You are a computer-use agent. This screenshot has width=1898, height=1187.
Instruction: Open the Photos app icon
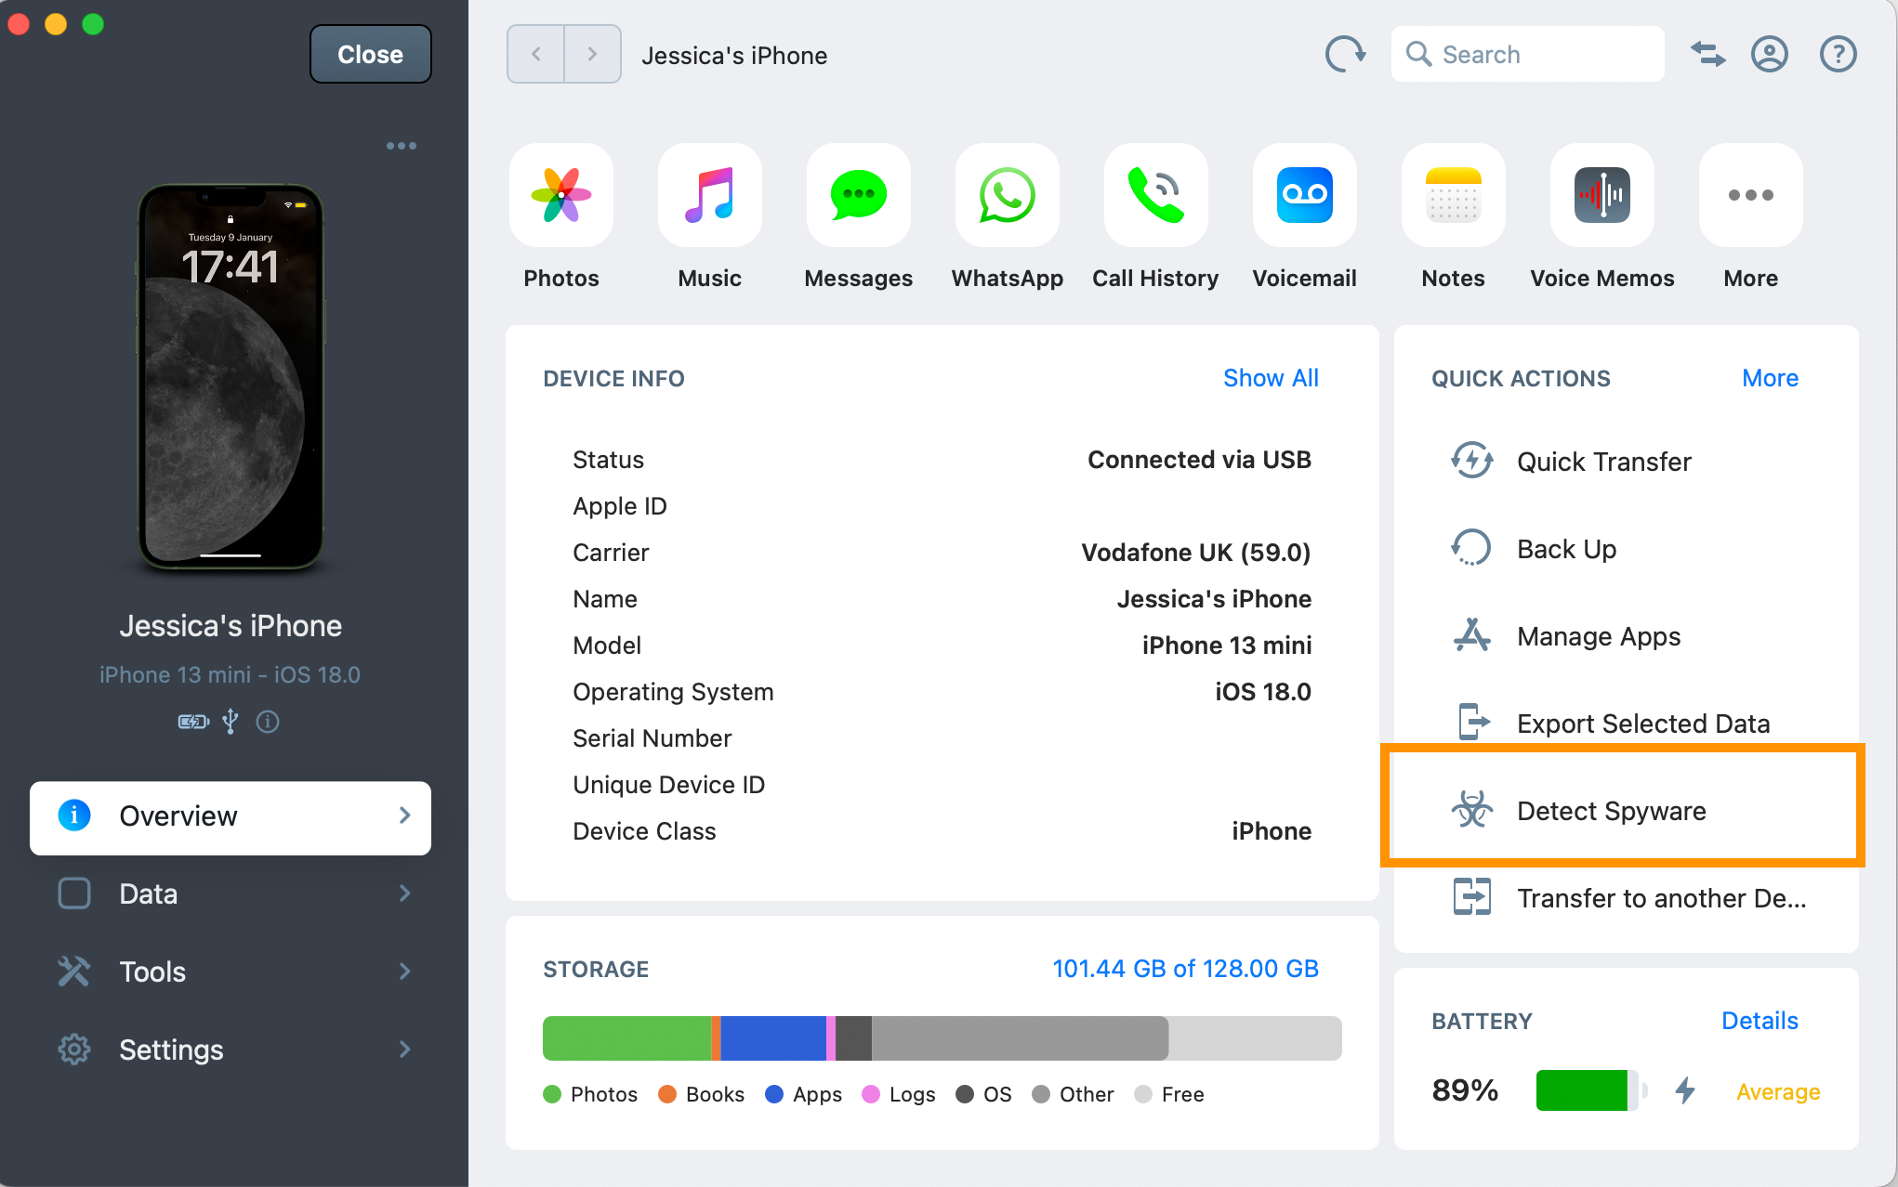point(561,195)
